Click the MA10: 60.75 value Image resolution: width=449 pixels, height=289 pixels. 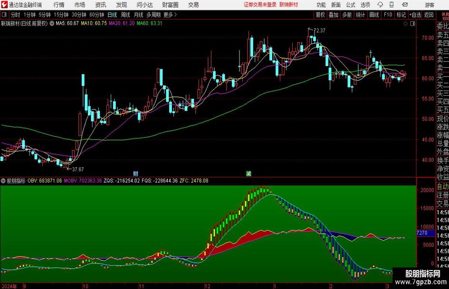click(94, 23)
